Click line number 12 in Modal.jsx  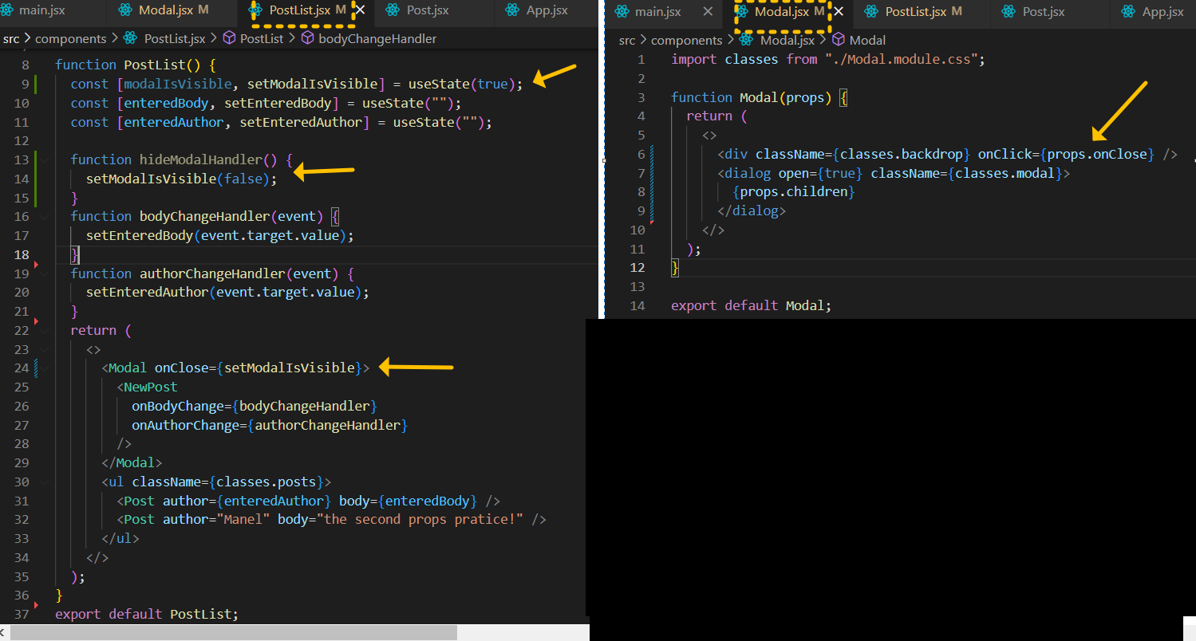click(637, 268)
